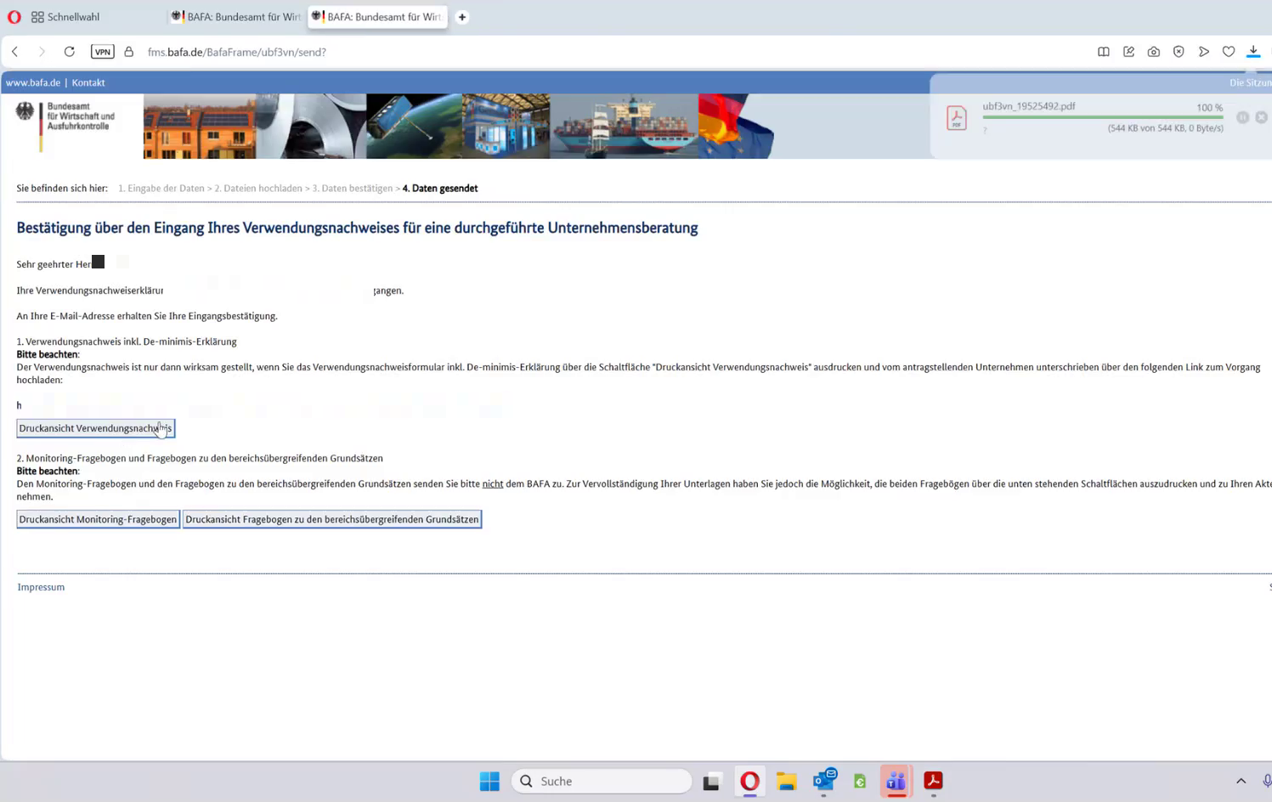Click breadcrumb step 1. Eingabe der Daten
Image resolution: width=1272 pixels, height=802 pixels.
point(161,189)
